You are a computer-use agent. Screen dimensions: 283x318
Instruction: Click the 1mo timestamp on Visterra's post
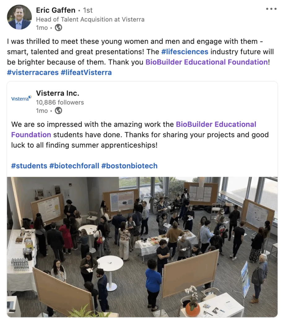point(42,111)
